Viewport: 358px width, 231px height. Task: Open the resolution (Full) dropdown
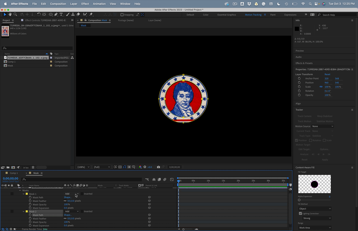[102, 167]
